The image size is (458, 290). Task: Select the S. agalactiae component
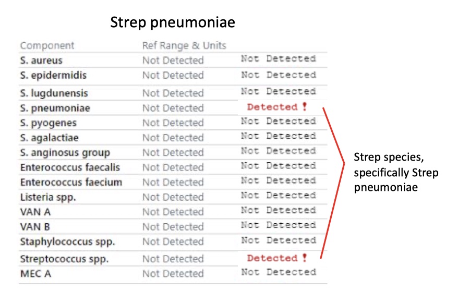50,138
